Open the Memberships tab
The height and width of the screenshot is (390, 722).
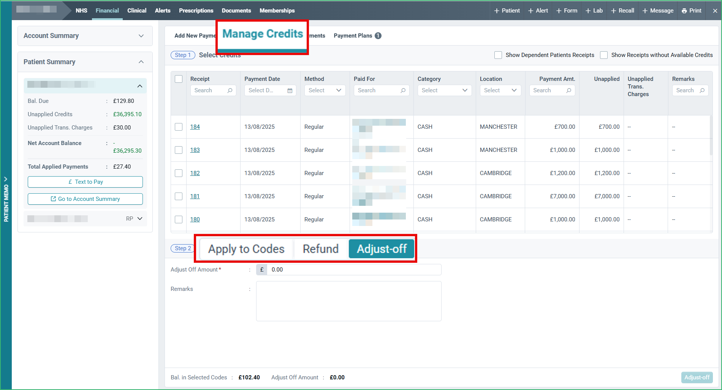tap(277, 11)
